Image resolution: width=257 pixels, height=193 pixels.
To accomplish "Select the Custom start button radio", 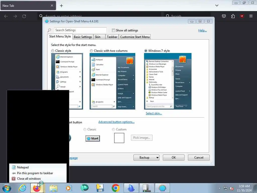I will 113,129.
